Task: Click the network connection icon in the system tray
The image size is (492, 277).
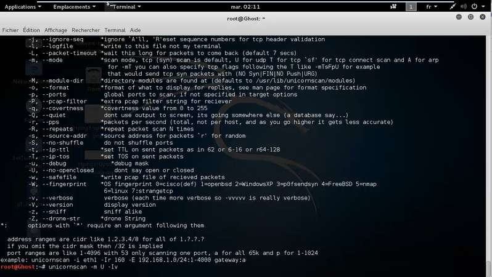Action: tap(453, 6)
